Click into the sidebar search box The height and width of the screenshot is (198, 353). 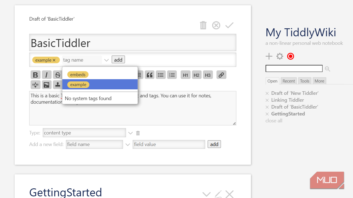click(294, 68)
